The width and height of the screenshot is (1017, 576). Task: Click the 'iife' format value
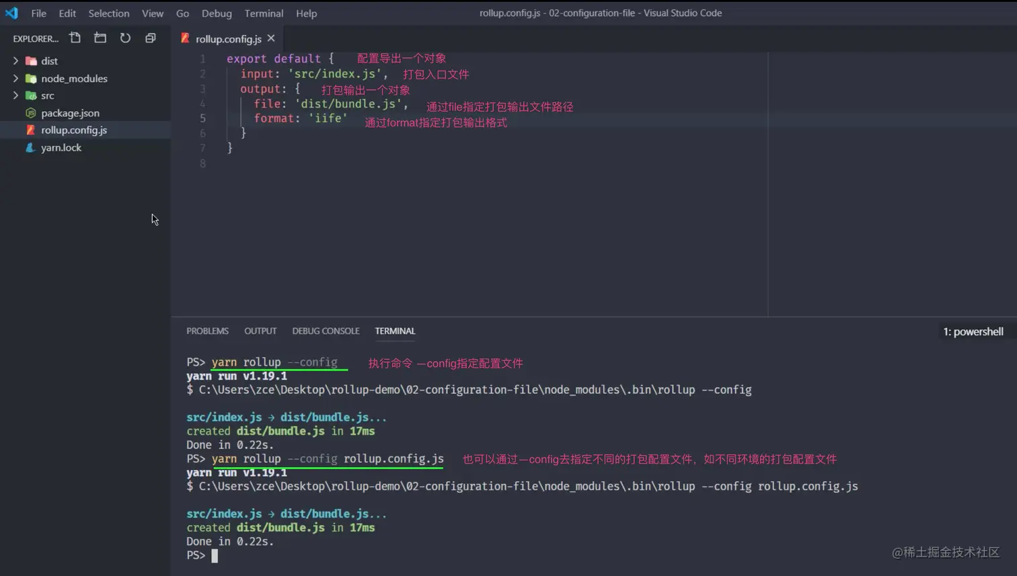pyautogui.click(x=328, y=118)
